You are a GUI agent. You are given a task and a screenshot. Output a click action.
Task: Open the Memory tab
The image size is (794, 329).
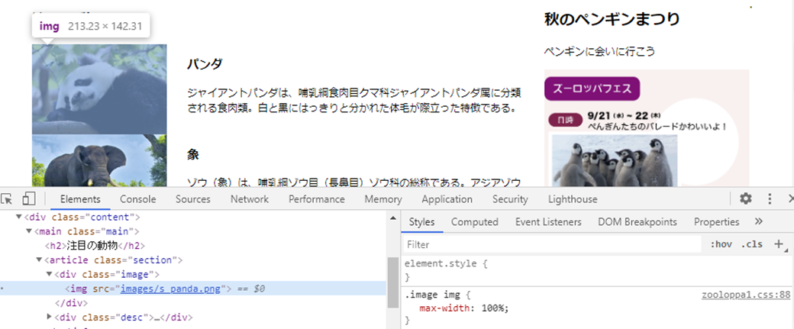point(383,199)
